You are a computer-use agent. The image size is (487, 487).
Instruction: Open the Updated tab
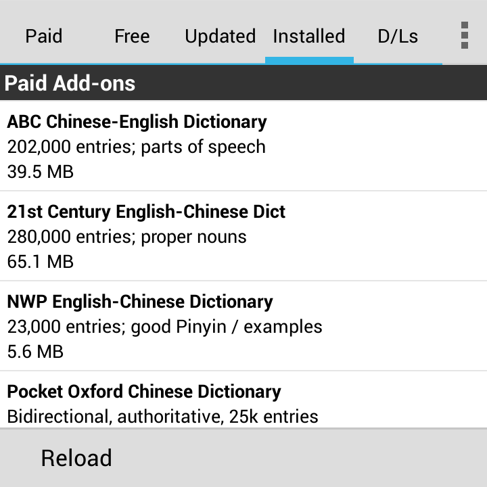(x=221, y=36)
